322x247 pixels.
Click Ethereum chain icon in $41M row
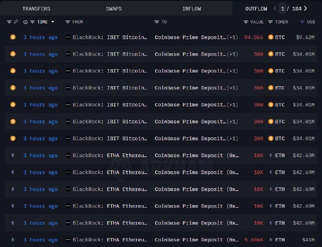point(13,239)
